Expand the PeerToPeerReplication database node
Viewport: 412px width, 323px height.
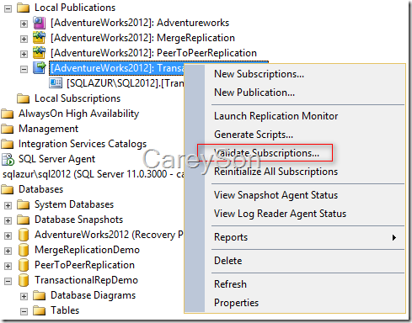point(8,266)
